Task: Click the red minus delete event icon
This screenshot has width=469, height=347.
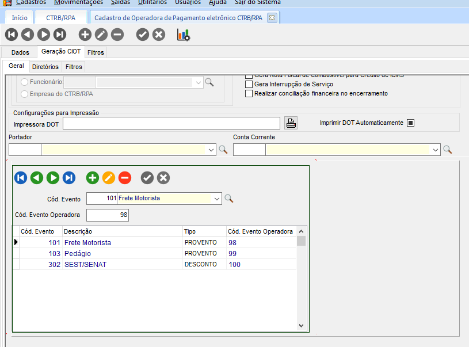Action: [x=125, y=178]
